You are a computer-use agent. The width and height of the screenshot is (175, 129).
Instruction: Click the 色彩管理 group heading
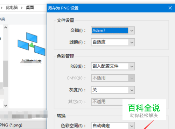point(65,56)
